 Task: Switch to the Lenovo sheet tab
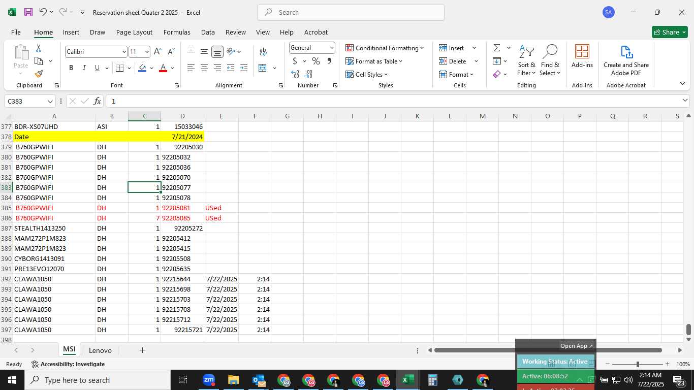pyautogui.click(x=100, y=350)
